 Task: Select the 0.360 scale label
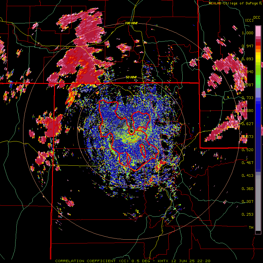[x=248, y=189]
